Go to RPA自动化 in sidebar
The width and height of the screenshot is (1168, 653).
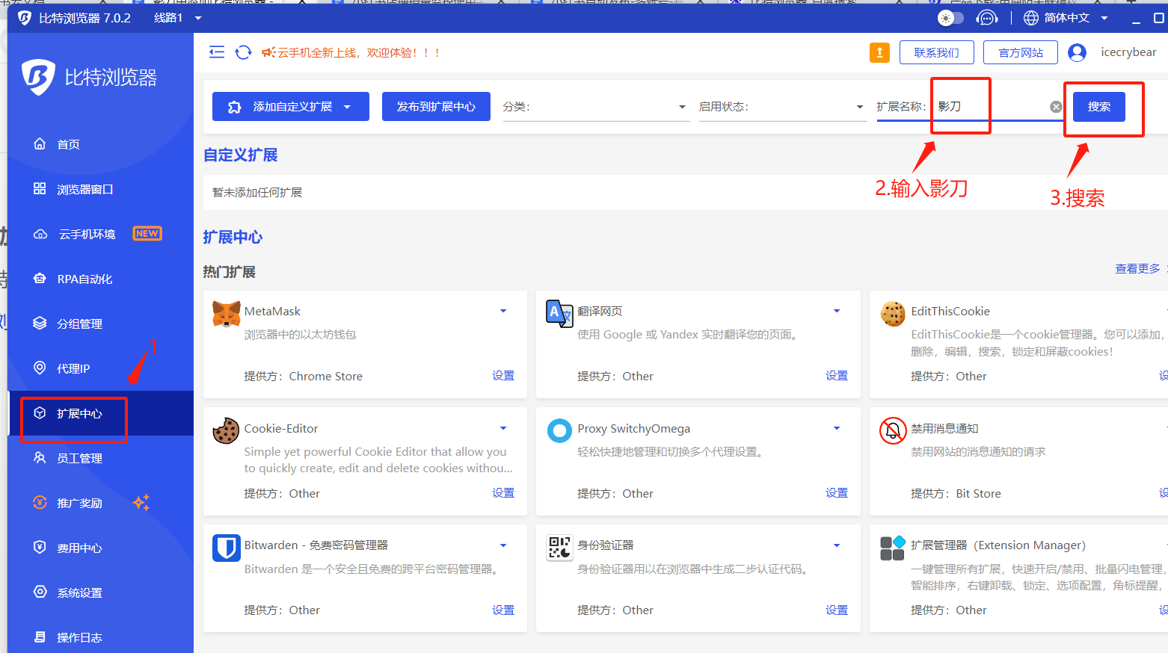[84, 279]
